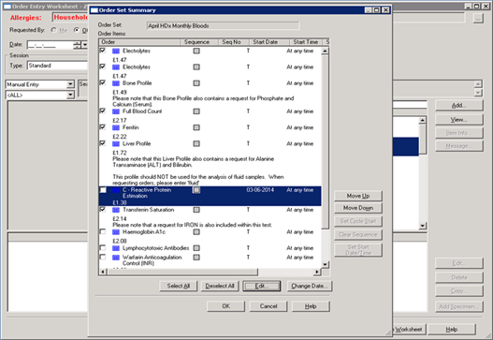Click sequence grid icon for Lymphocytotoxic Antibodies
The height and width of the screenshot is (340, 493).
point(196,248)
